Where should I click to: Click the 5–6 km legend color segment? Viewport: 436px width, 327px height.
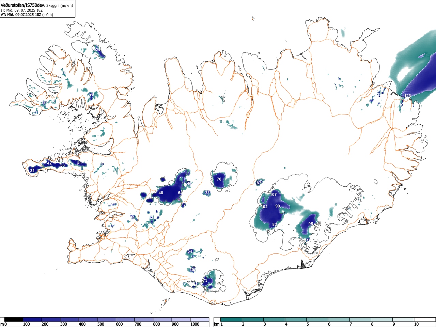point(317,320)
